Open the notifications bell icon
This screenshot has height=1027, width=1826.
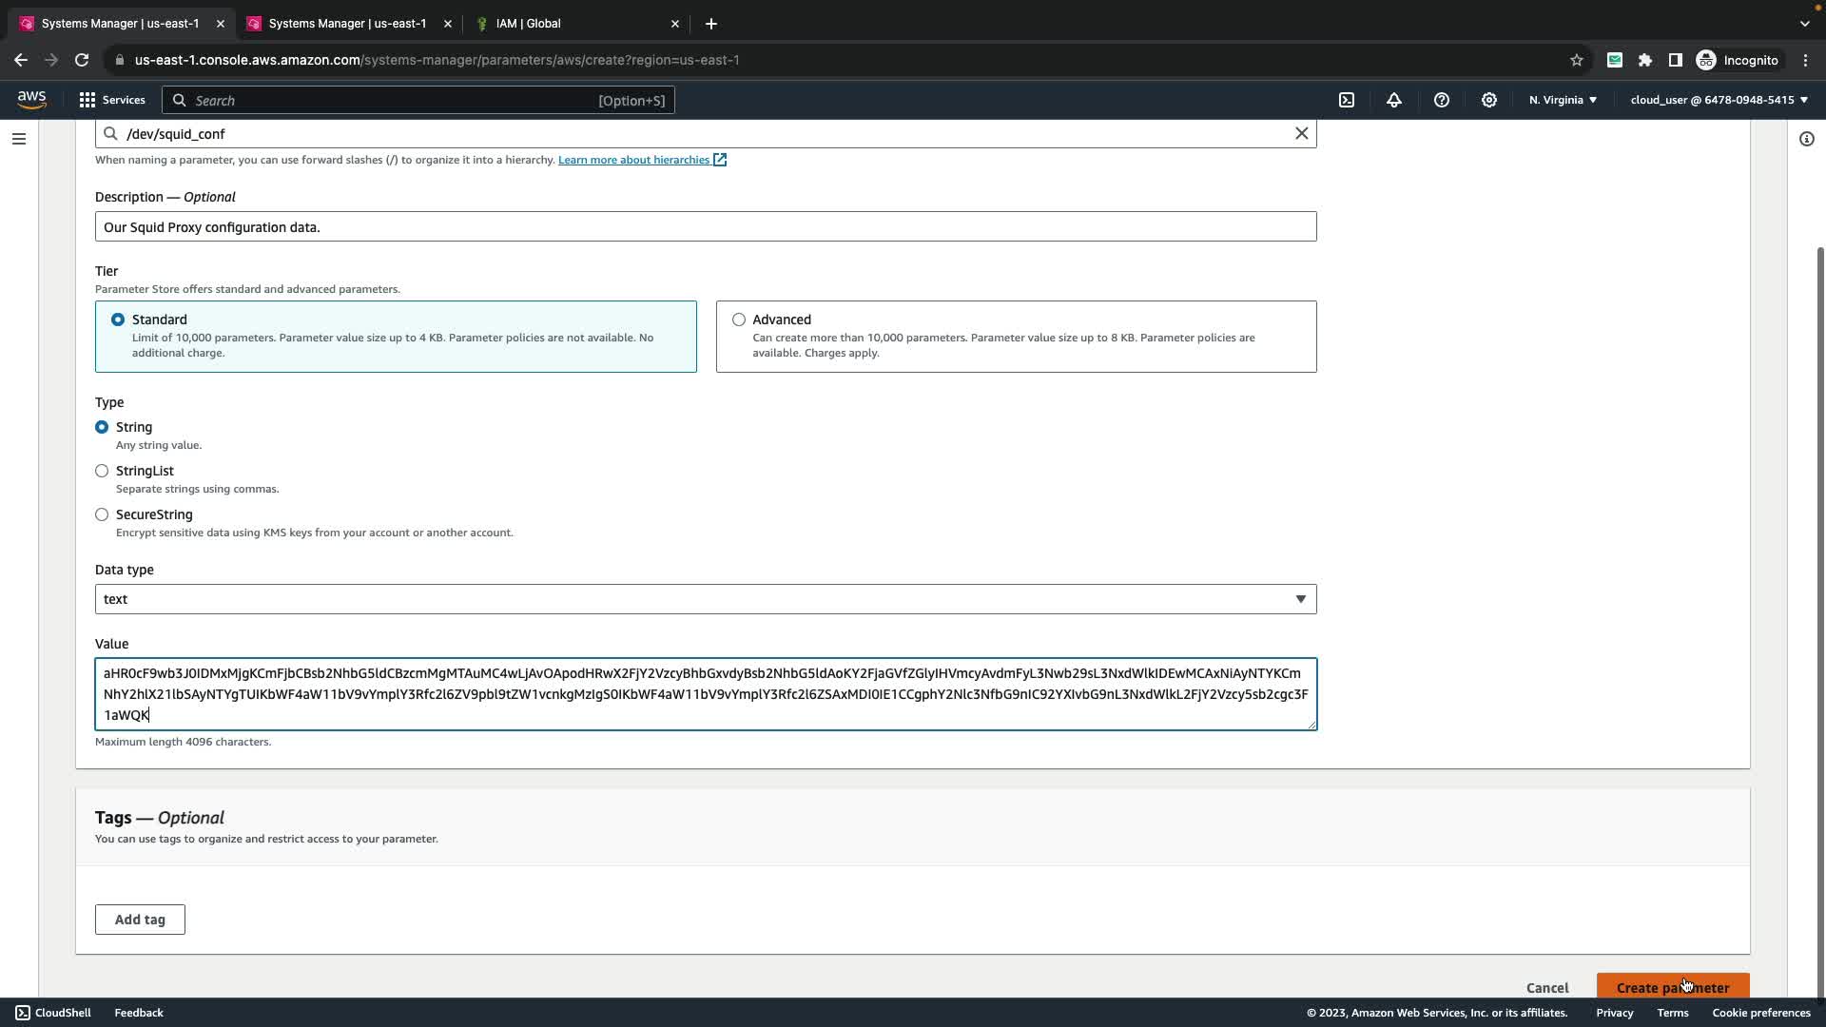click(1394, 100)
